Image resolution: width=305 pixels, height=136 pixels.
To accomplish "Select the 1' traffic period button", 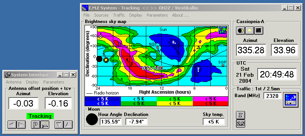I will pos(241,115).
